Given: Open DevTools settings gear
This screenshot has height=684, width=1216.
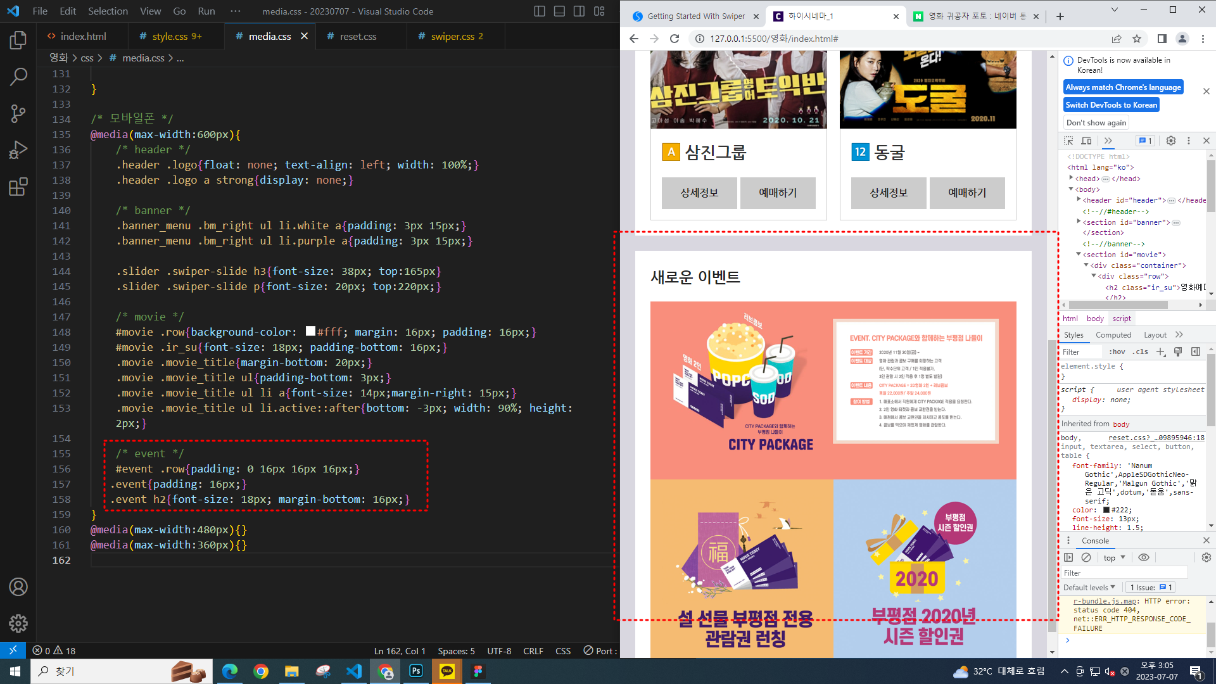Looking at the screenshot, I should pos(1170,141).
